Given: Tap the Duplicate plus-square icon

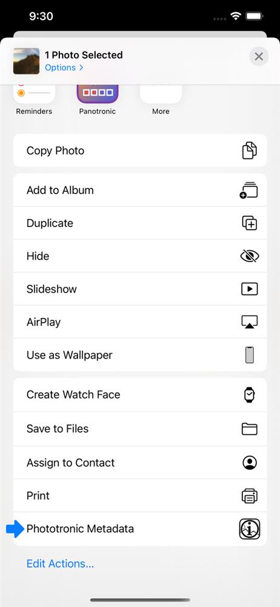Looking at the screenshot, I should [250, 223].
